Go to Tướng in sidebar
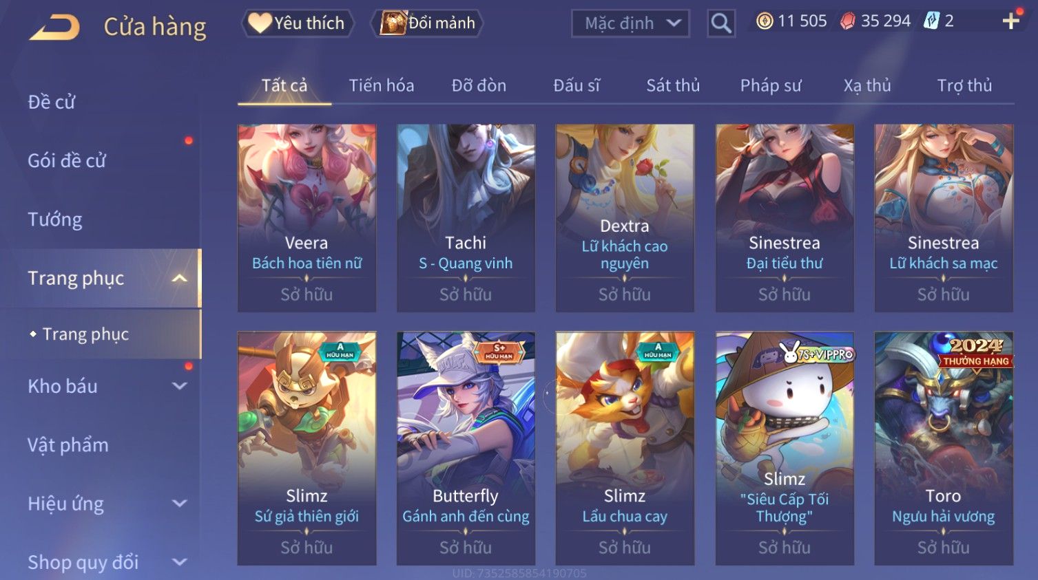1038x580 pixels. coord(55,219)
